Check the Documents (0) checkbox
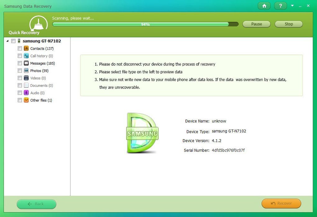This screenshot has height=217, width=317. pyautogui.click(x=20, y=86)
